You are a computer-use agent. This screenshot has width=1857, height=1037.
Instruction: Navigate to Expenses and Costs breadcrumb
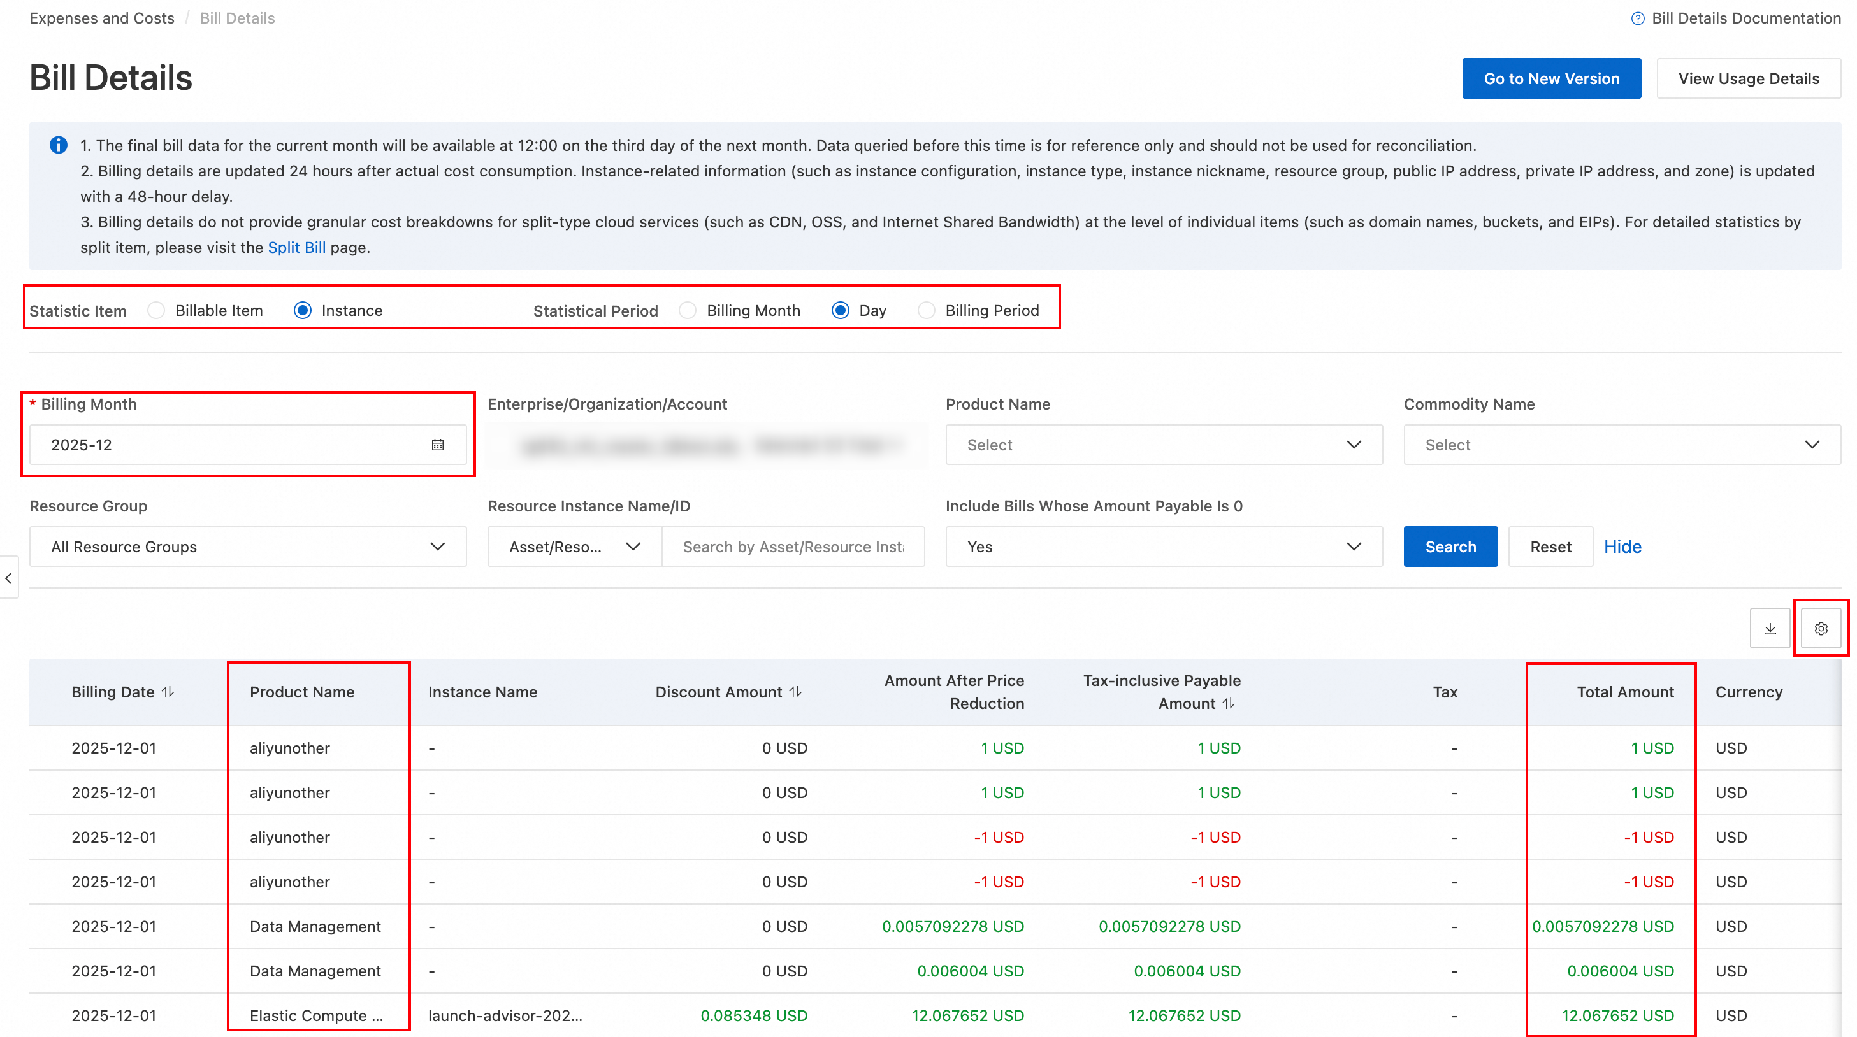102,18
